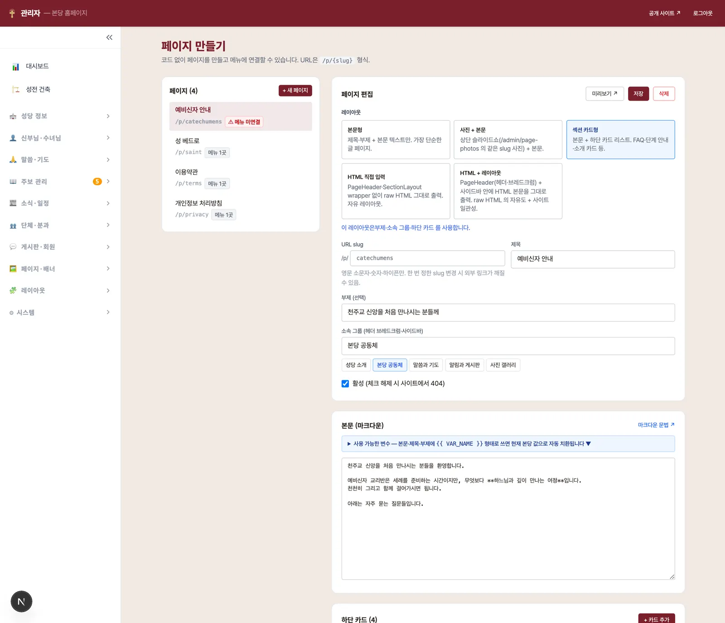The height and width of the screenshot is (623, 725).
Task: Toggle the 활성 checkbox
Action: (345, 384)
